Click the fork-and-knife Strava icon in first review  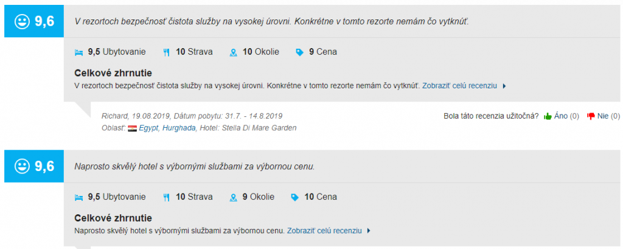(166, 52)
